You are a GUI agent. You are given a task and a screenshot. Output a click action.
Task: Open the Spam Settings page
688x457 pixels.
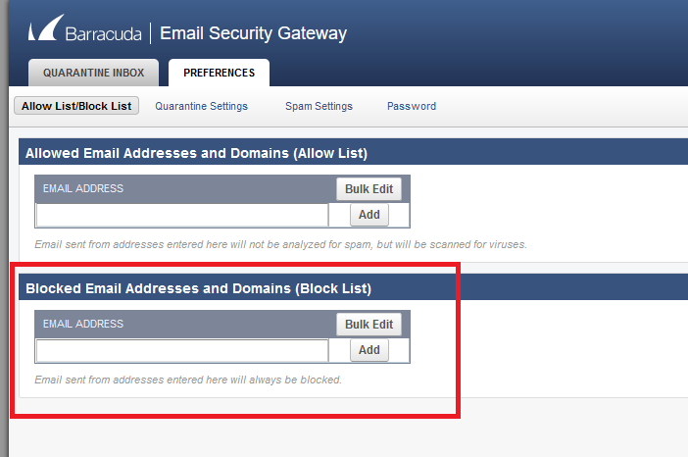coord(319,106)
